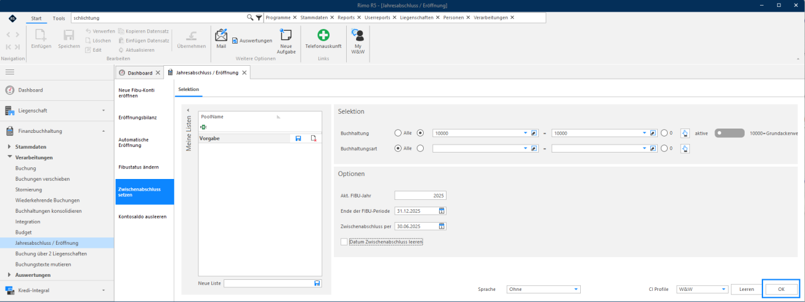Image resolution: width=805 pixels, height=302 pixels.
Task: Click hand pointer icon in Buchhaltungsart row
Action: pos(684,148)
